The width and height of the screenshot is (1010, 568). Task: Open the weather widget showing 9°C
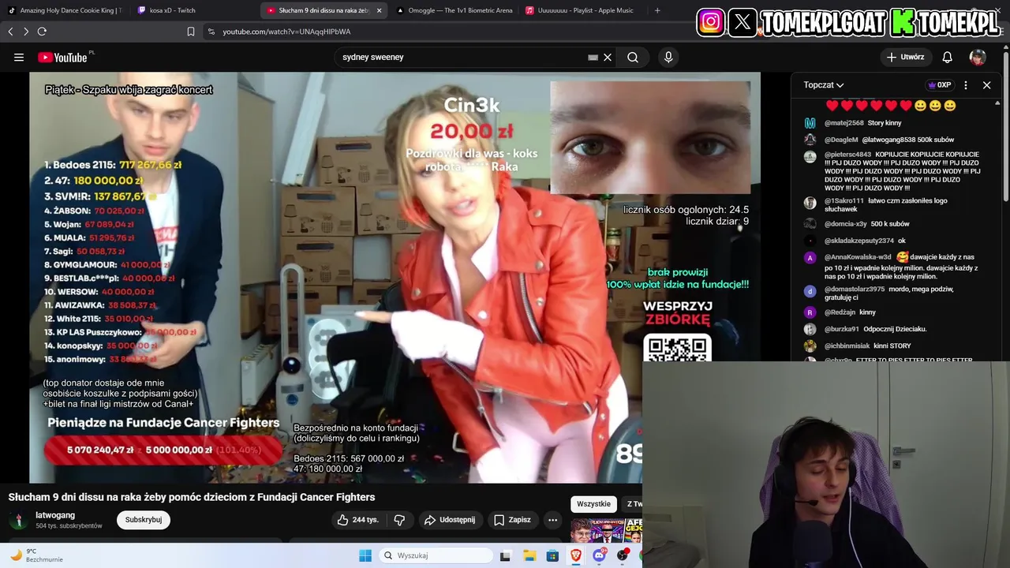[36, 555]
